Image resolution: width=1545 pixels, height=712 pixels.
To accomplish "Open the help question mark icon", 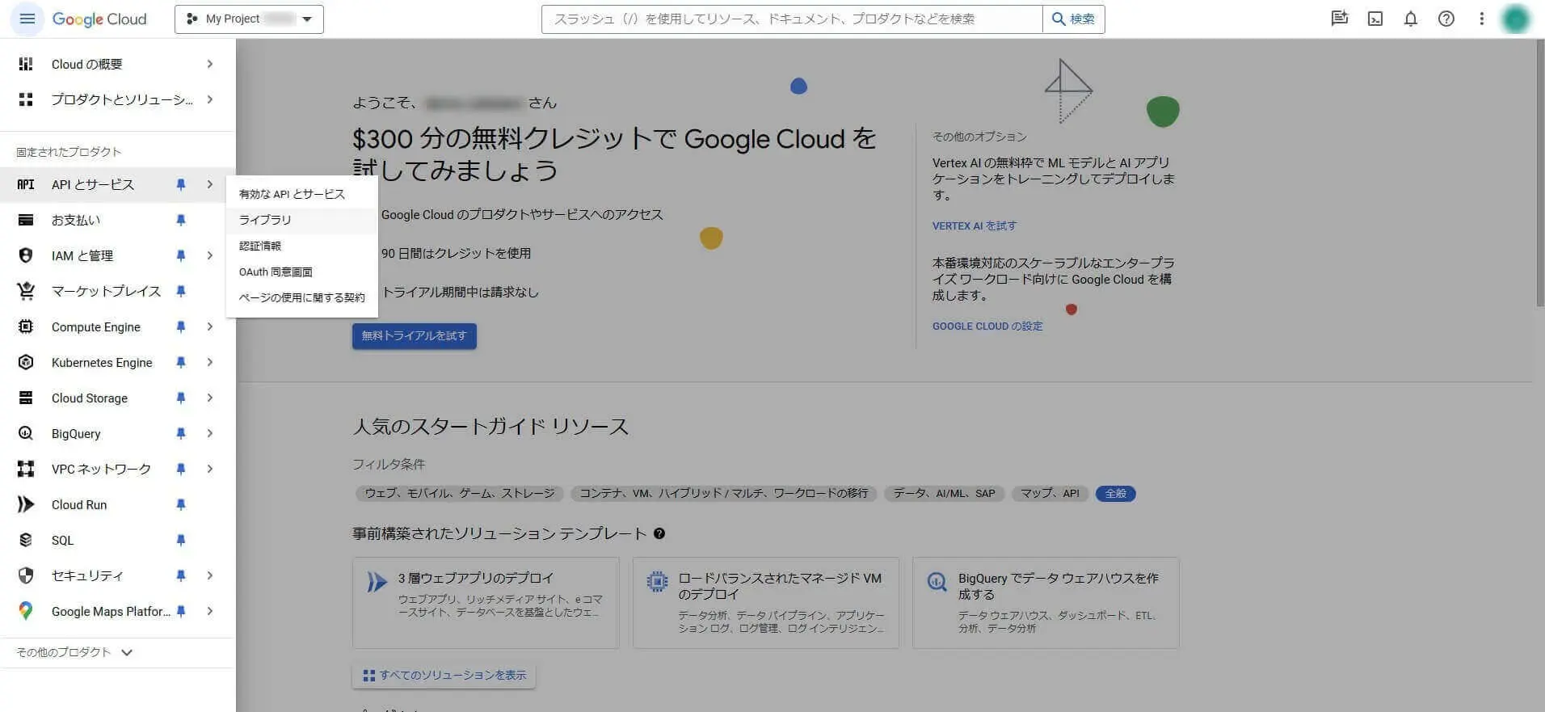I will point(1446,19).
